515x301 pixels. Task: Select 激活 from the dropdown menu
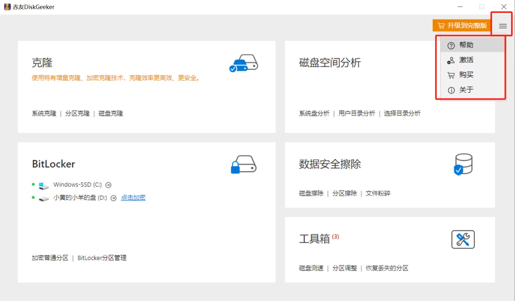click(473, 60)
